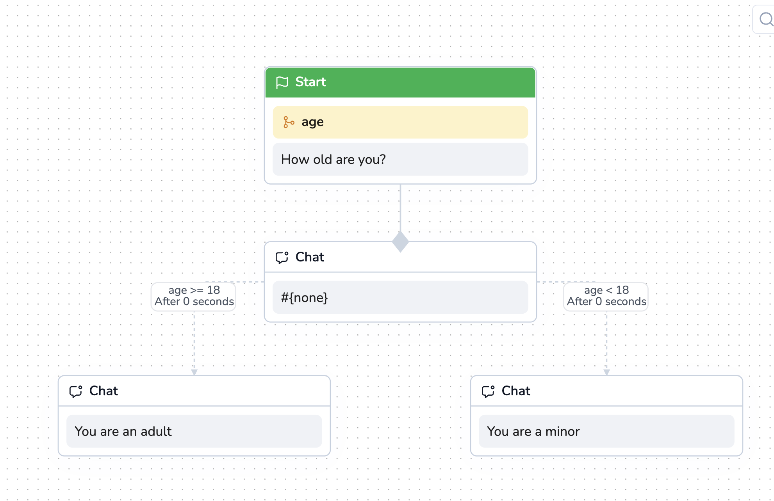
Task: Select the middle Chat node title
Action: click(x=310, y=257)
